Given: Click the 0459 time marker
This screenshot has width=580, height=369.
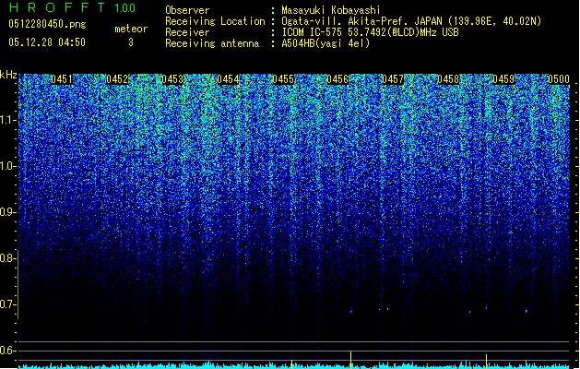Looking at the screenshot, I should [503, 79].
